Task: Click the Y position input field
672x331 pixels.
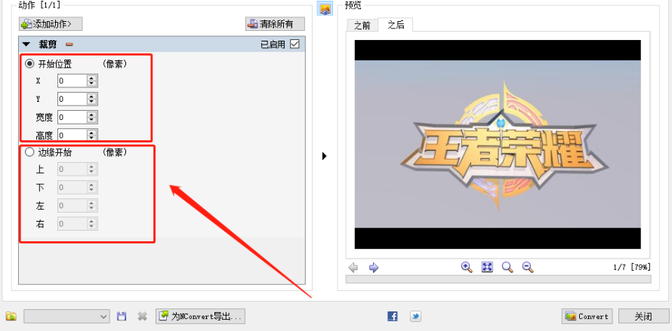Action: pyautogui.click(x=72, y=99)
